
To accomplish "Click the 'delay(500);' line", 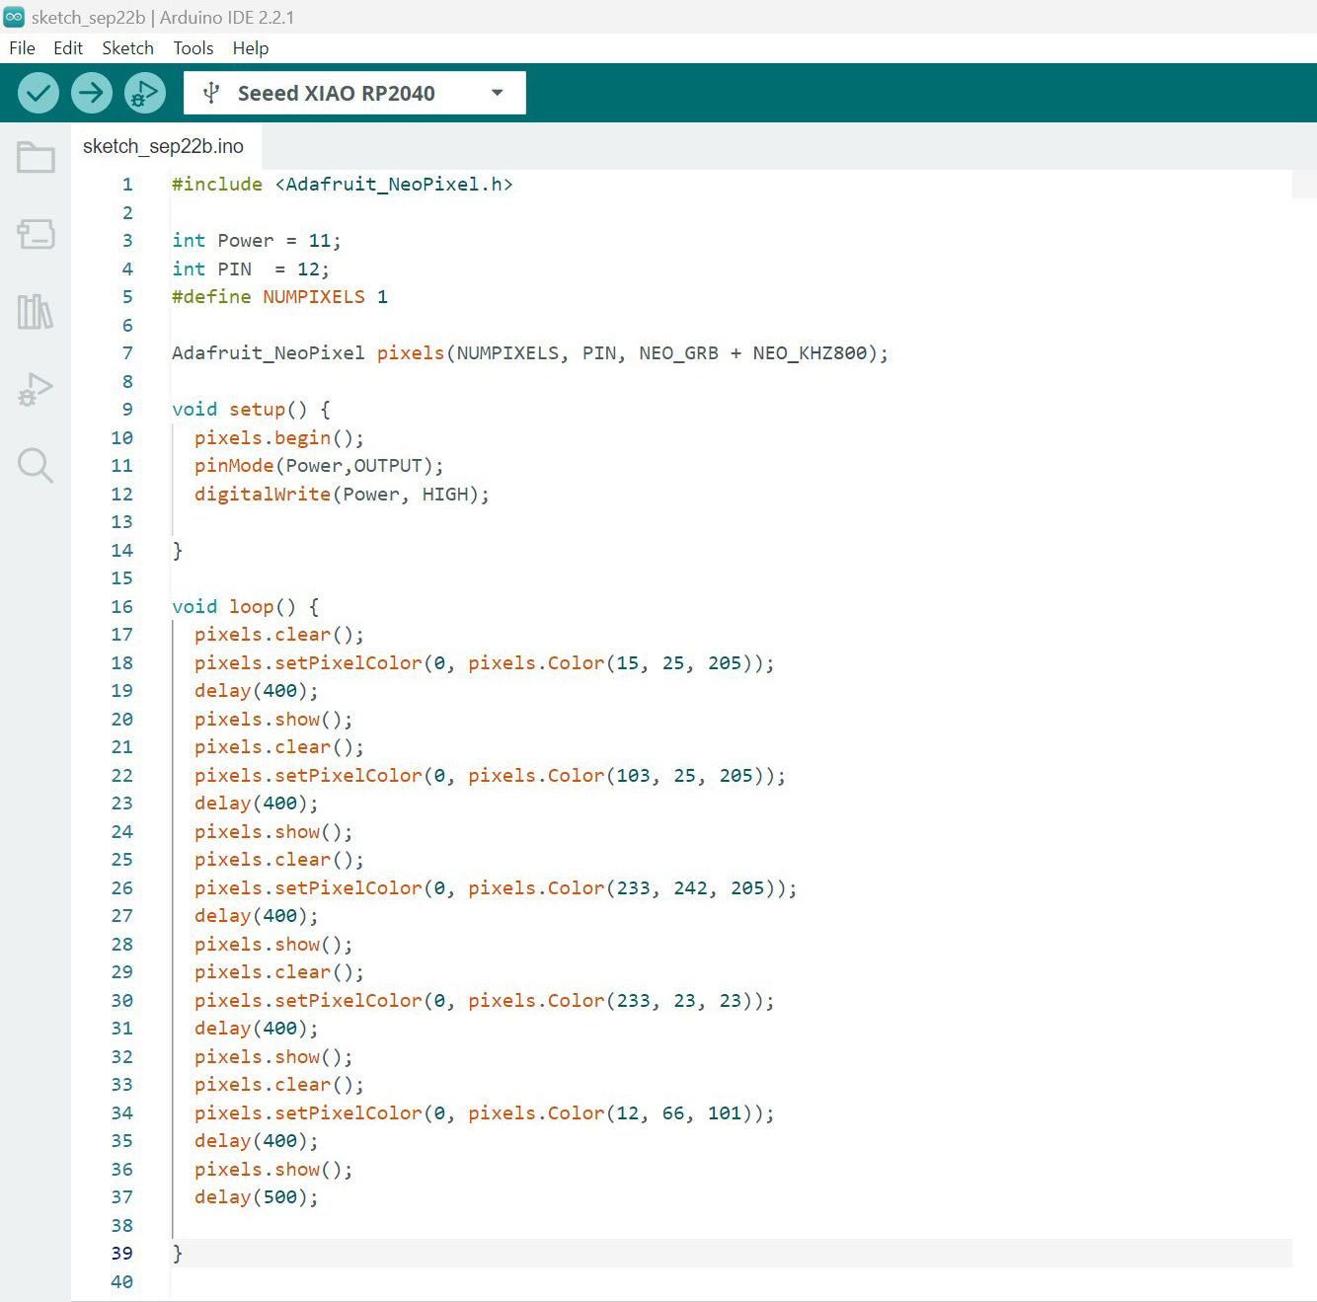I will (x=257, y=1197).
